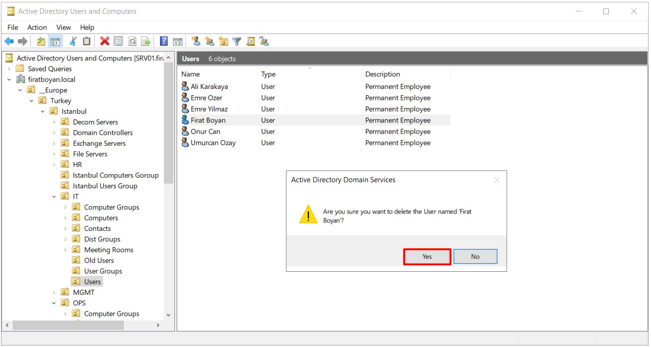Viewport: 651px width, 347px height.
Task: Expand the Decom Servers node
Action: (x=54, y=122)
